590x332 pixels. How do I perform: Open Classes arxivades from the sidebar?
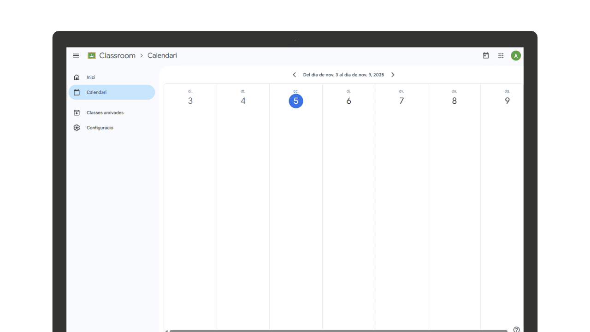pyautogui.click(x=105, y=113)
